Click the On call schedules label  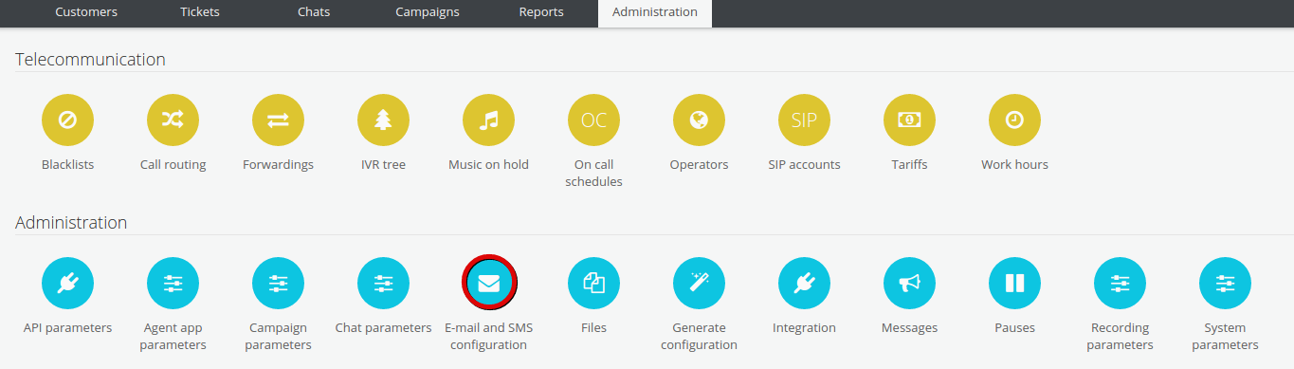pos(594,173)
